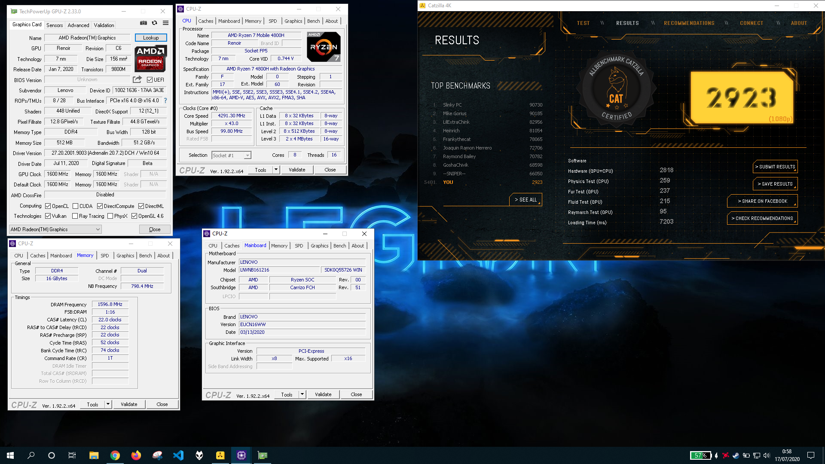The image size is (825, 464).
Task: Close GPU-Z using Close button
Action: [155, 229]
